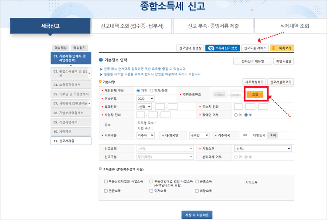Open 신고 부속·증빙서류 제출 tab
The width and height of the screenshot is (327, 220).
point(213,26)
